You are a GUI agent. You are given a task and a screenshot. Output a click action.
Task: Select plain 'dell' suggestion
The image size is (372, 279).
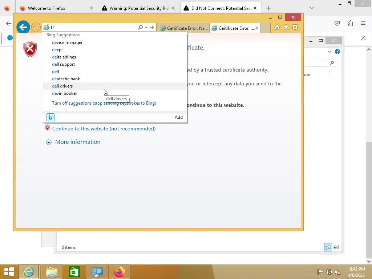coord(114,72)
